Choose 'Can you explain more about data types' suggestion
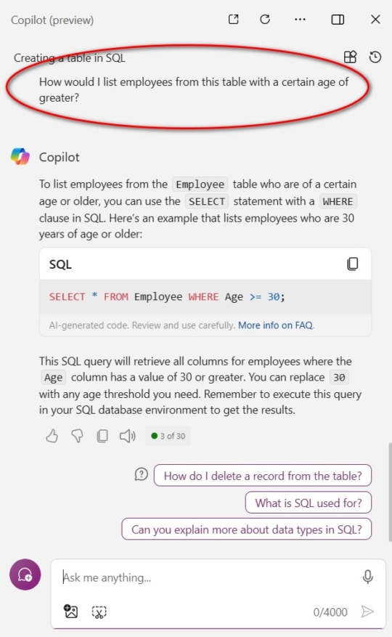The image size is (392, 637). [x=247, y=530]
